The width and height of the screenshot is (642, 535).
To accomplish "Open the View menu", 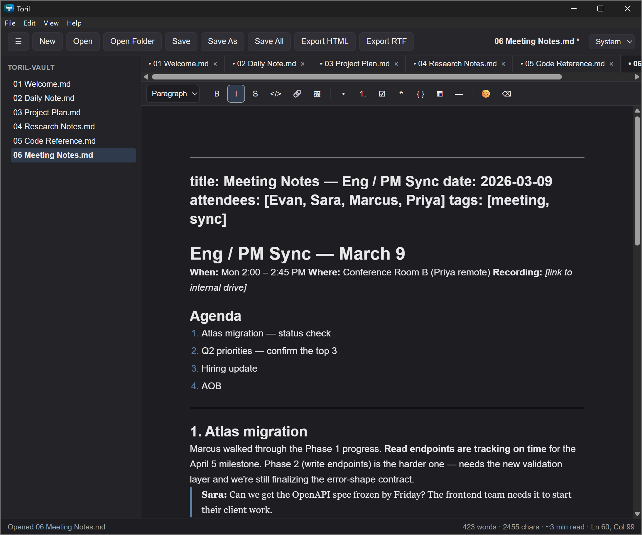I will pyautogui.click(x=51, y=23).
